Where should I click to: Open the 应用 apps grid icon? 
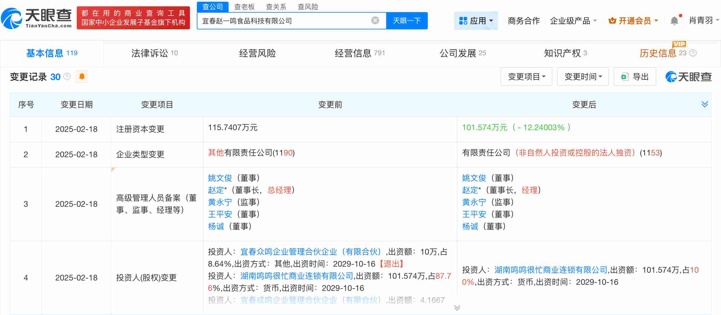[x=464, y=20]
